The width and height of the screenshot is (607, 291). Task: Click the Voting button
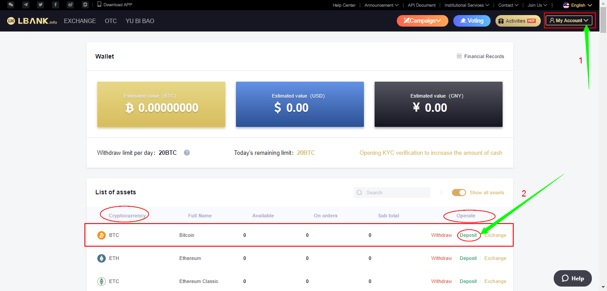click(472, 21)
